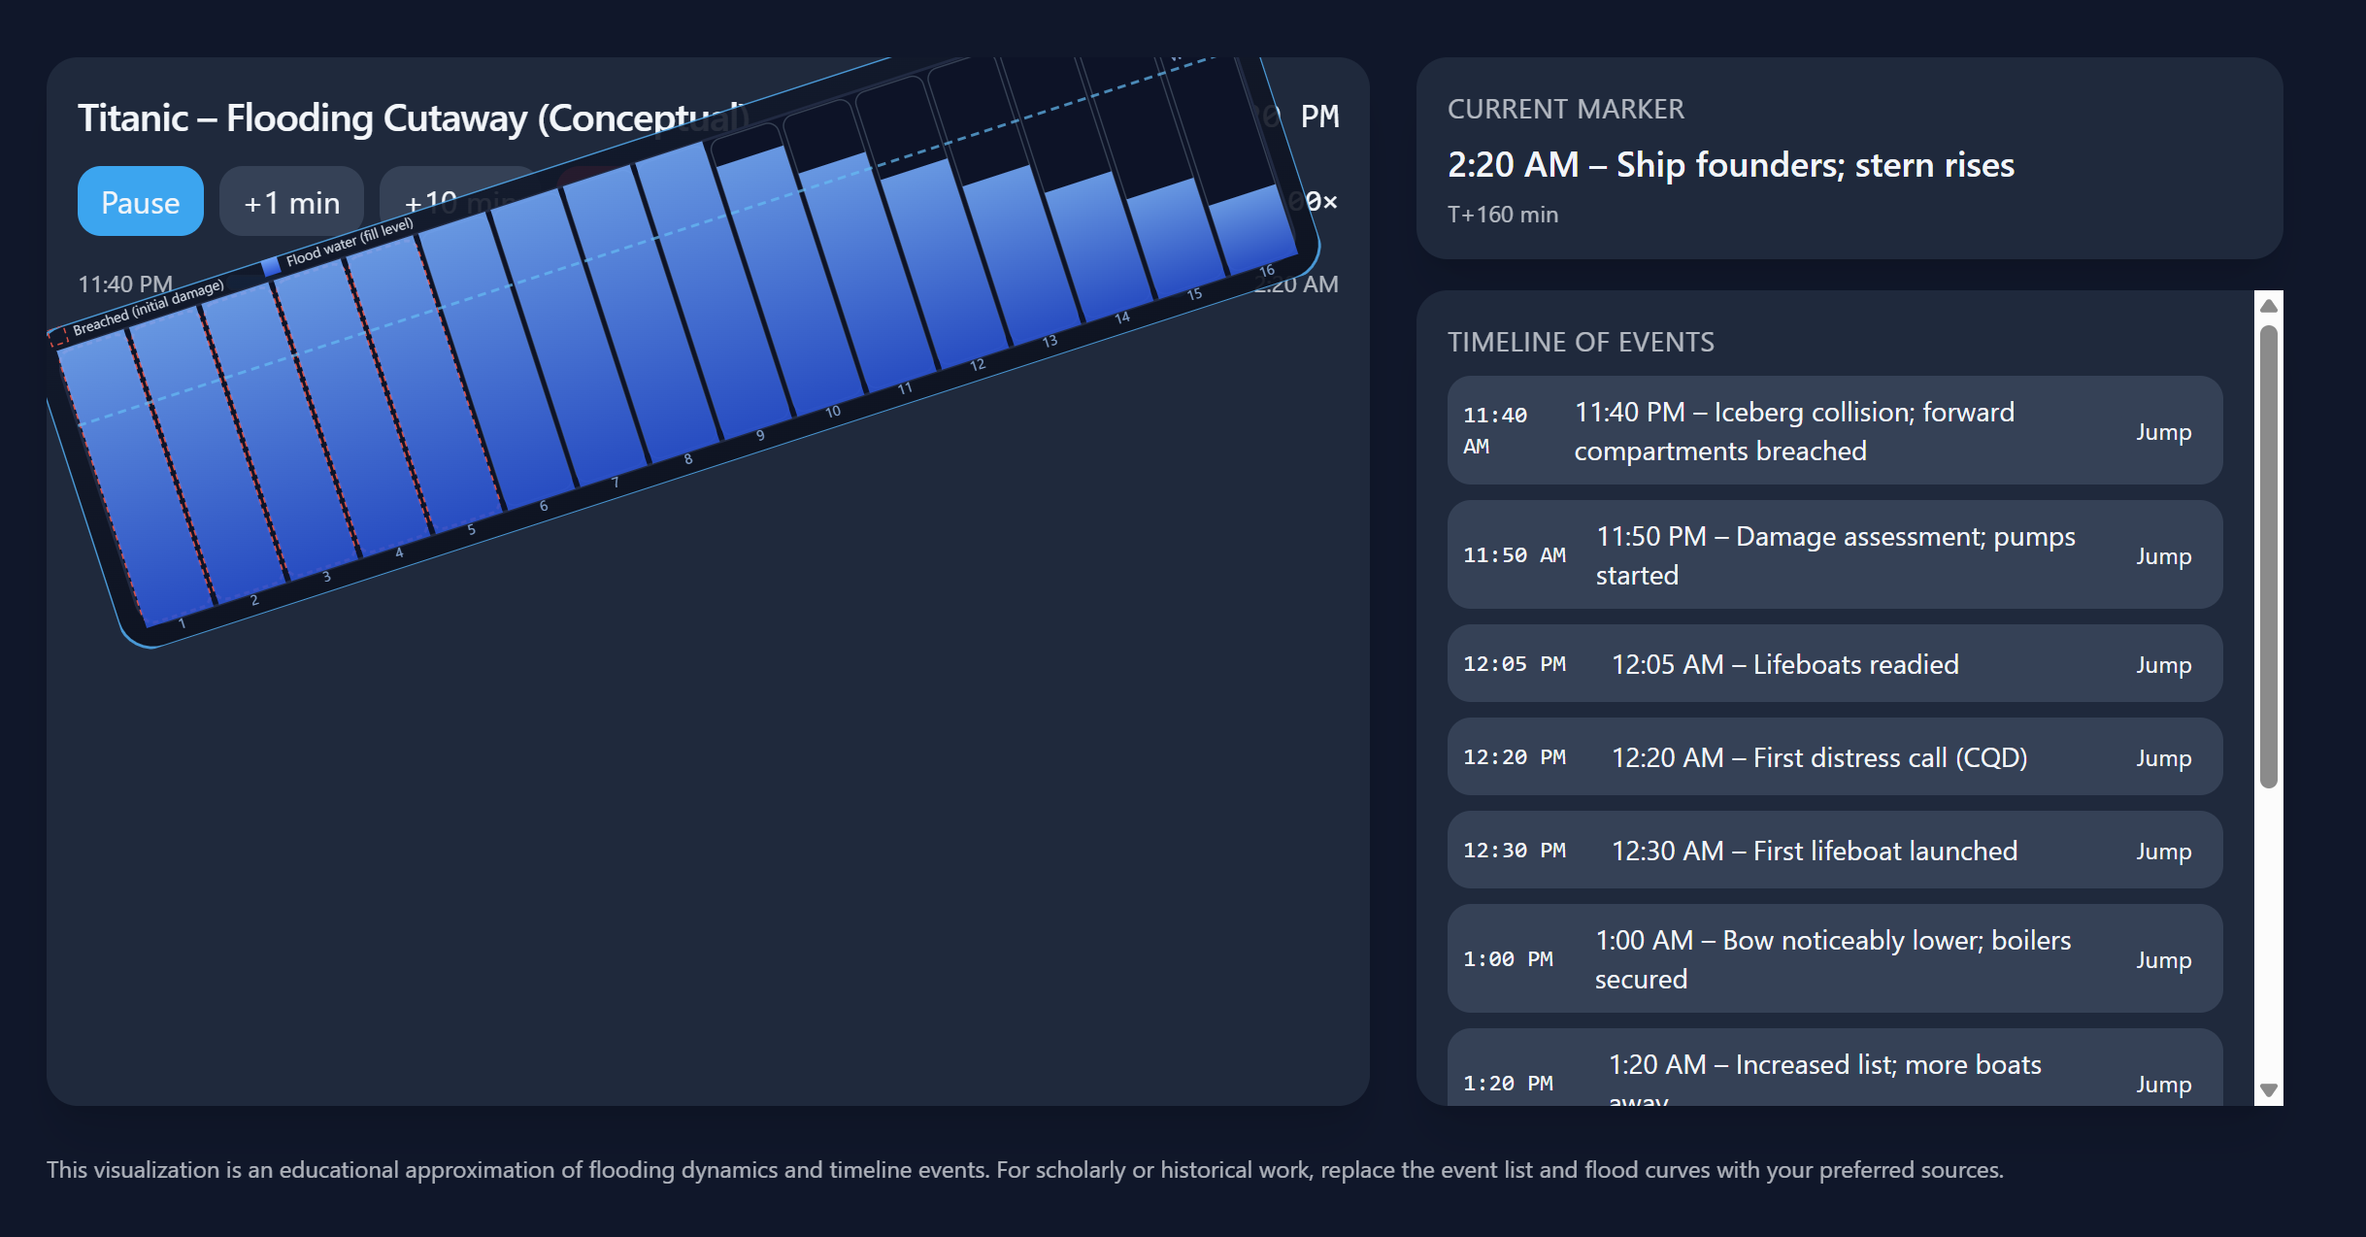2366x1237 pixels.
Task: Pause the flooding animation
Action: click(x=140, y=202)
